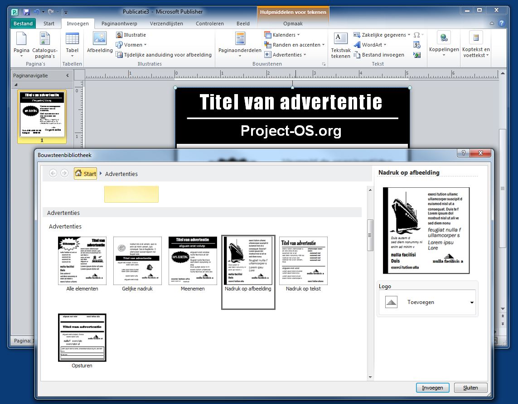Click the dialog gallery scroll-up arrow
Screen dimensions: 518x404
370,190
